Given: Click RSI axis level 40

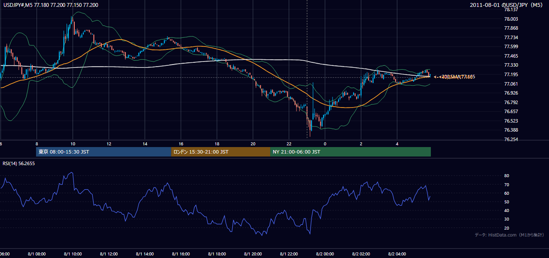Looking at the screenshot, I should click(506, 210).
